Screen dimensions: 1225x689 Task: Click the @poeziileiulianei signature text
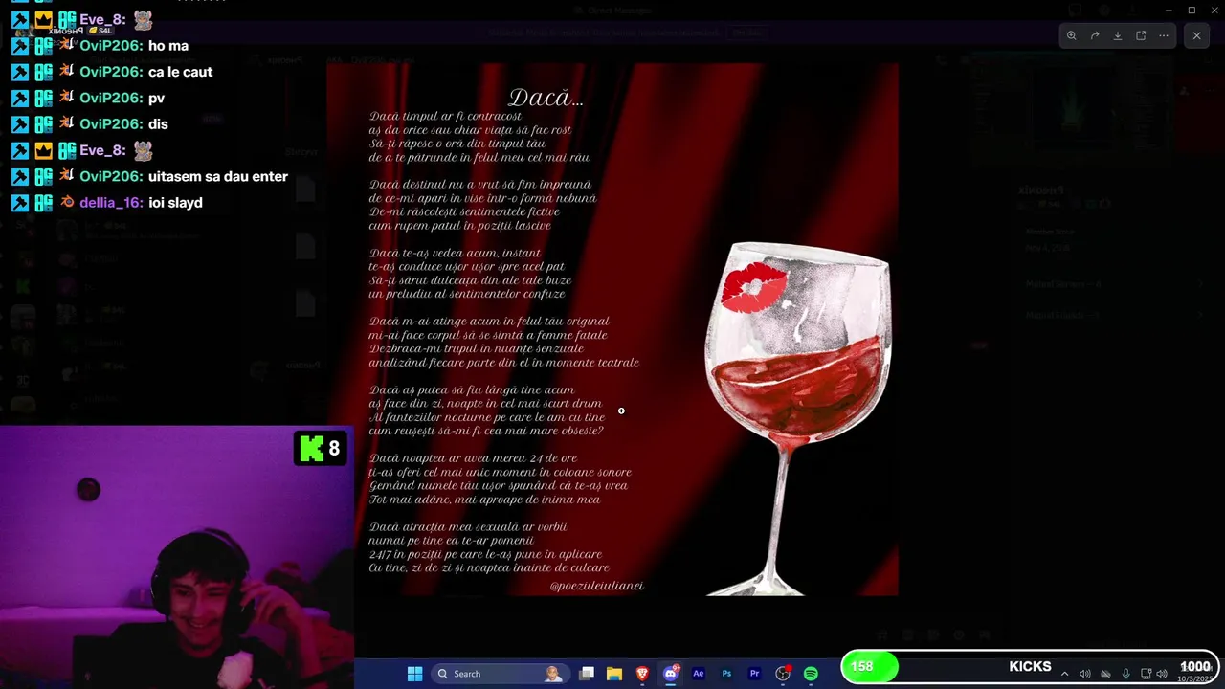coord(596,586)
